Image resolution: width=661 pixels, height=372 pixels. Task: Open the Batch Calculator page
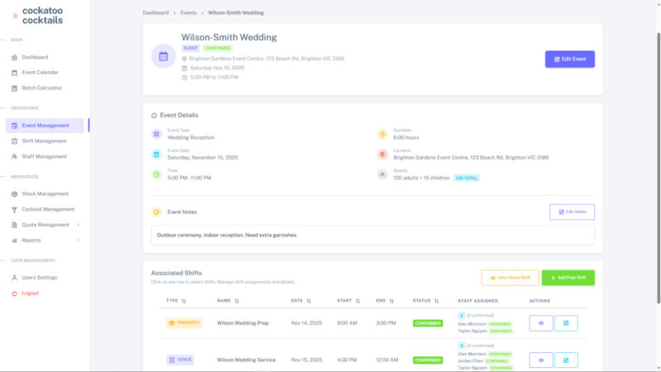tap(41, 88)
